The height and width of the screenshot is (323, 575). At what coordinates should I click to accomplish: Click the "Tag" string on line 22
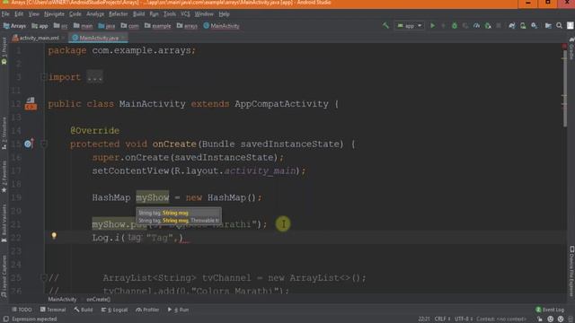tap(160, 238)
